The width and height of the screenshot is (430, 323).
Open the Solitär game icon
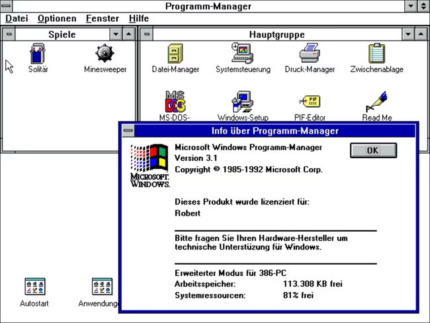[x=38, y=54]
